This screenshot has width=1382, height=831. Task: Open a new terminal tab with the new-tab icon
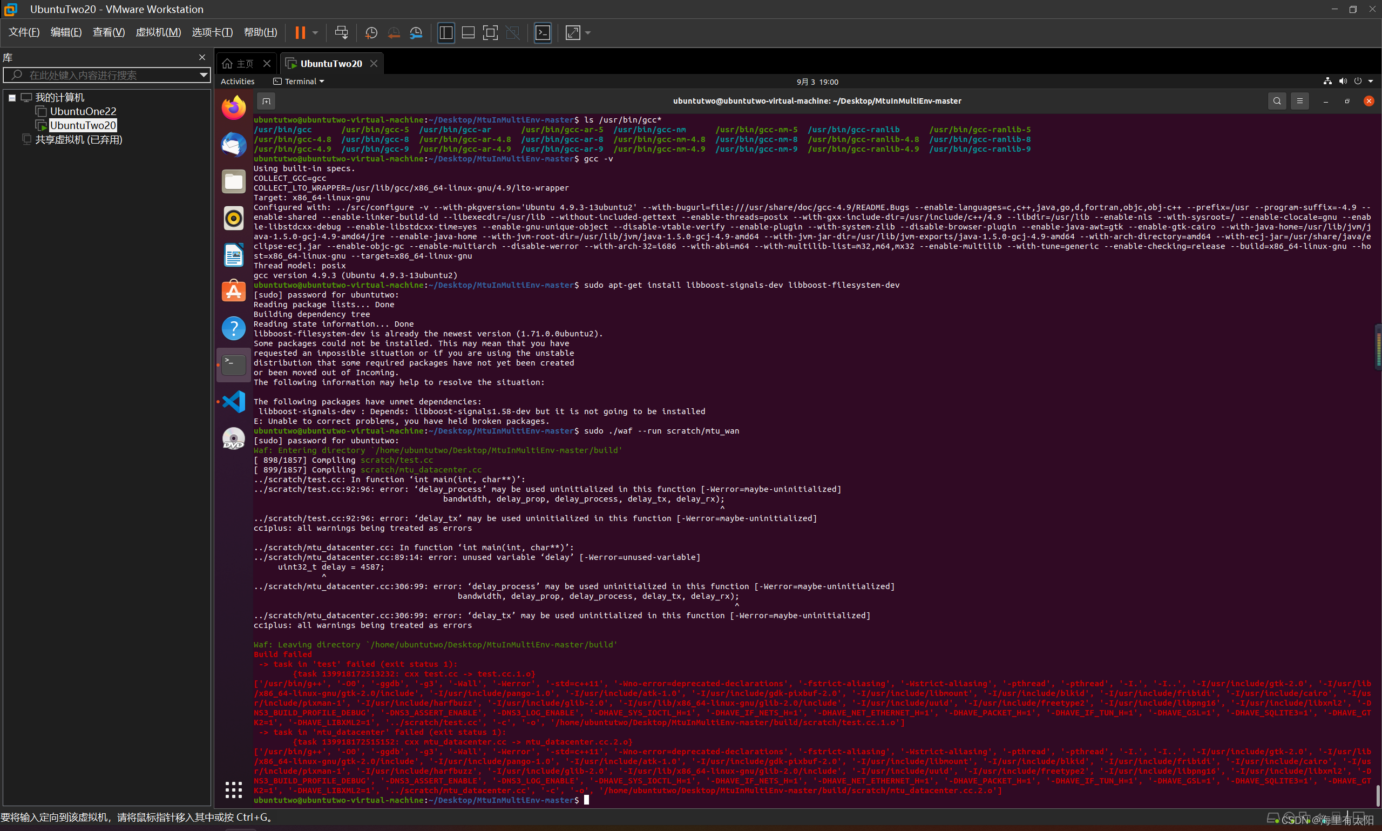[266, 101]
